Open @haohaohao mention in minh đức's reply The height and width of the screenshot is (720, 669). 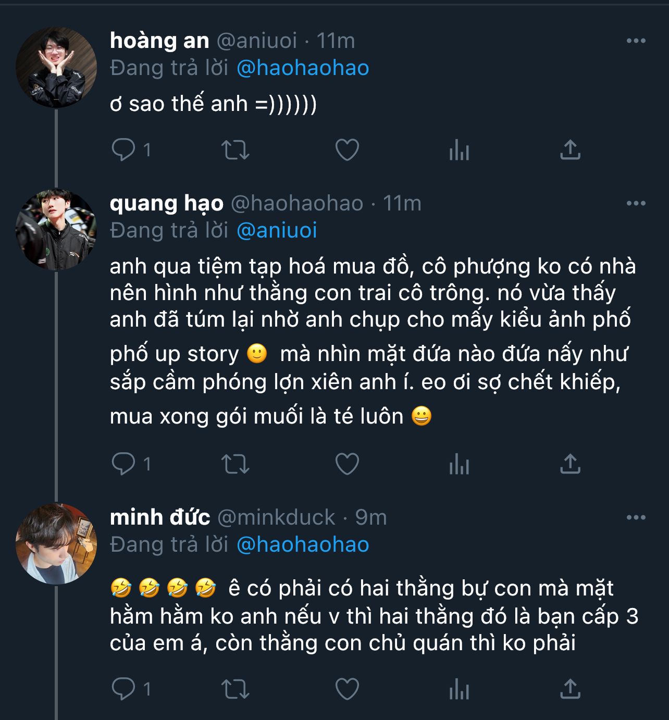(x=303, y=544)
